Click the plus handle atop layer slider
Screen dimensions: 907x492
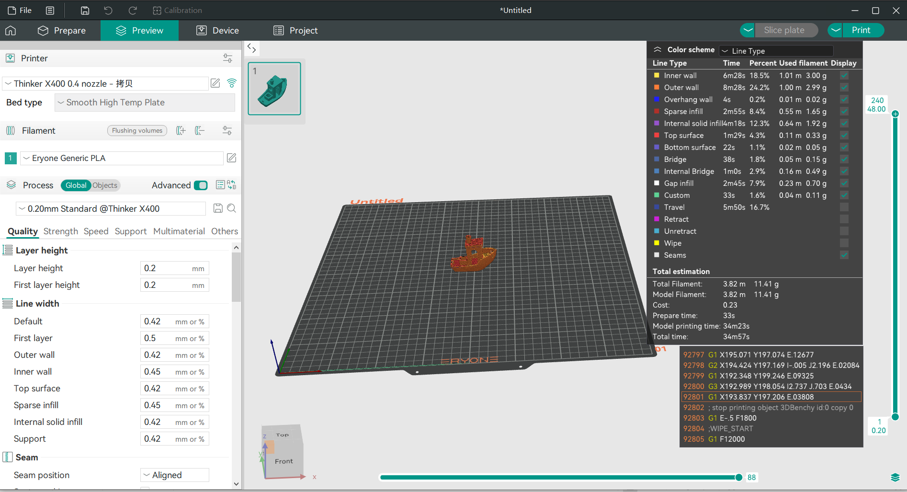pos(895,114)
